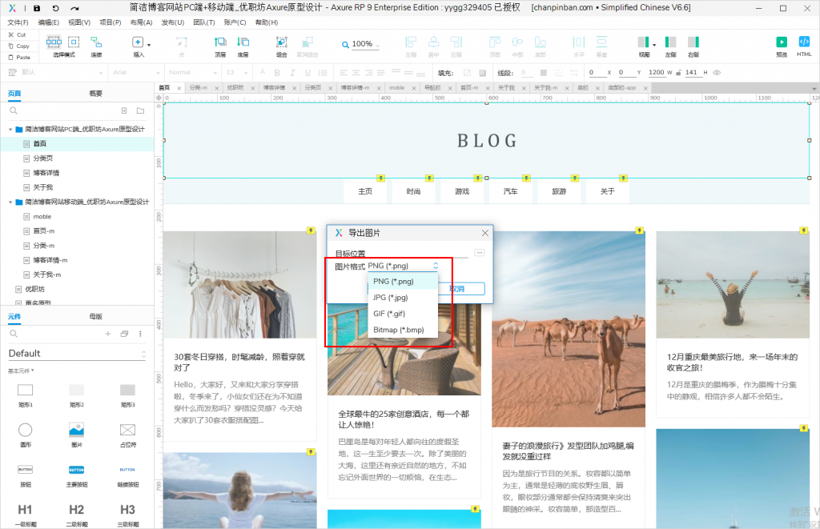Toggle the widget visibility eye icon
This screenshot has width=820, height=529.
pyautogui.click(x=717, y=73)
